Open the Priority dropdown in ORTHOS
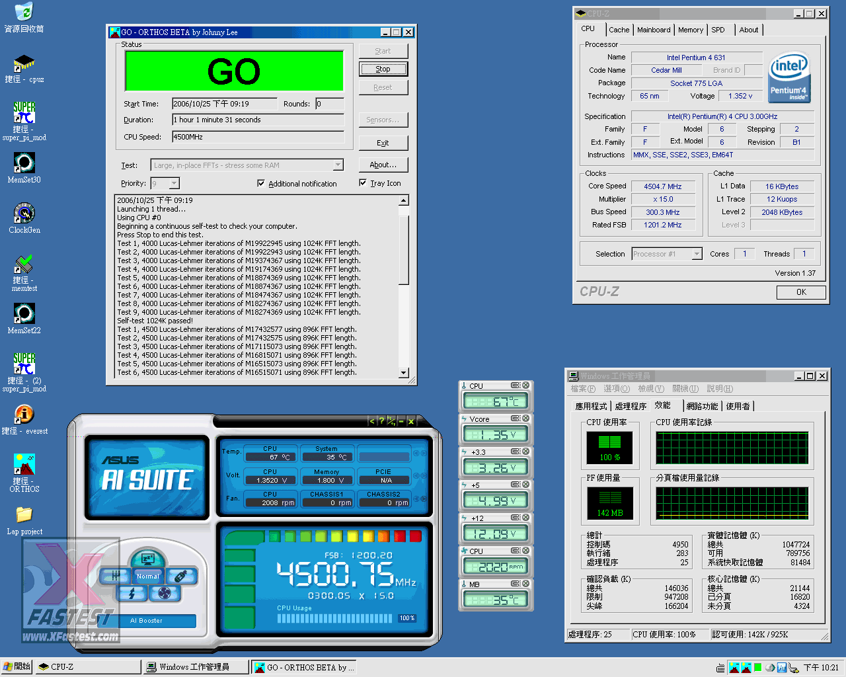The image size is (846, 677). pos(174,183)
